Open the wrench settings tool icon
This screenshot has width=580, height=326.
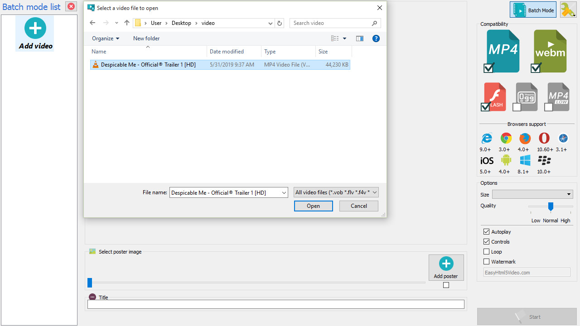point(567,10)
